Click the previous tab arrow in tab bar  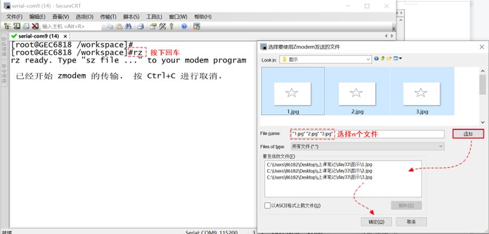tap(386, 36)
